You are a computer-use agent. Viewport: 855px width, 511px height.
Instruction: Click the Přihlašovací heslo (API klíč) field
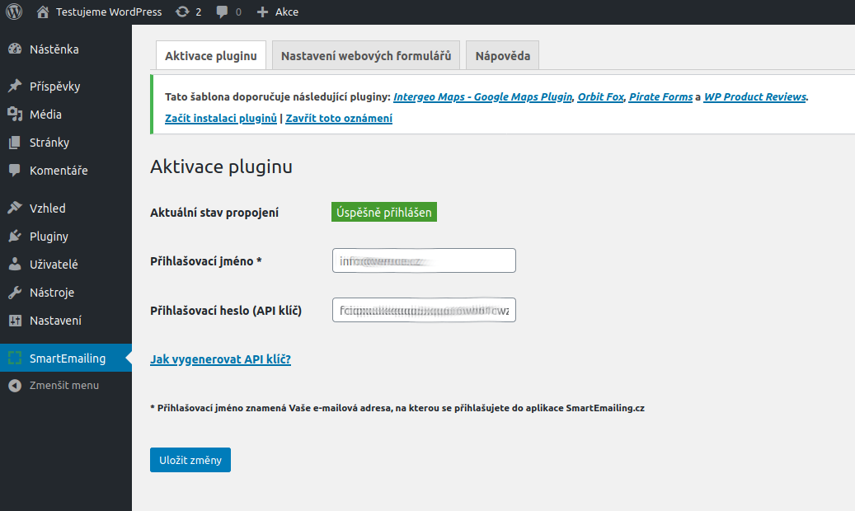click(x=424, y=310)
